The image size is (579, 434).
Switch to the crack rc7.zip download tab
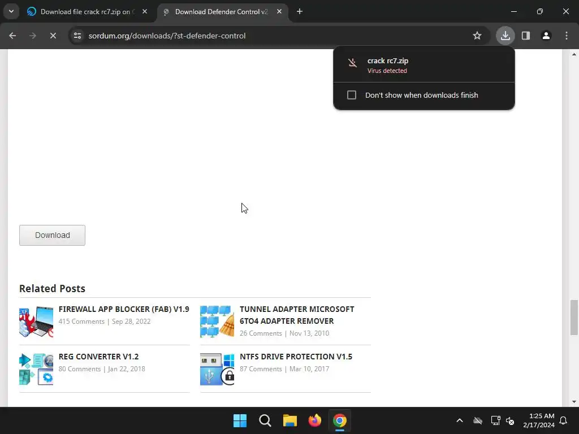point(87,12)
